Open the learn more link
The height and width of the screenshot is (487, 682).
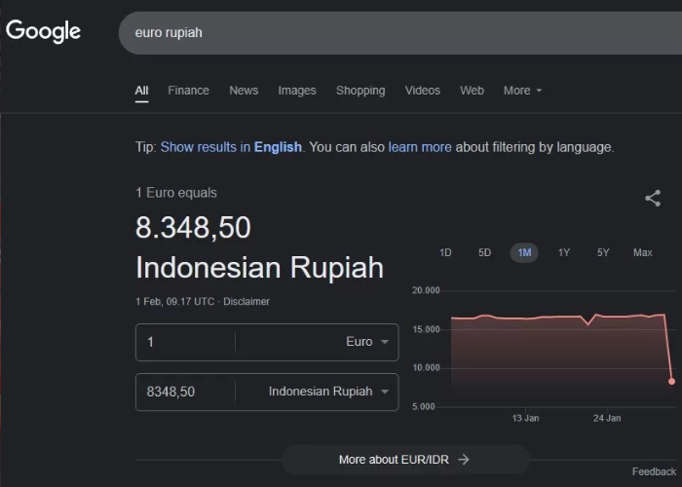(420, 147)
